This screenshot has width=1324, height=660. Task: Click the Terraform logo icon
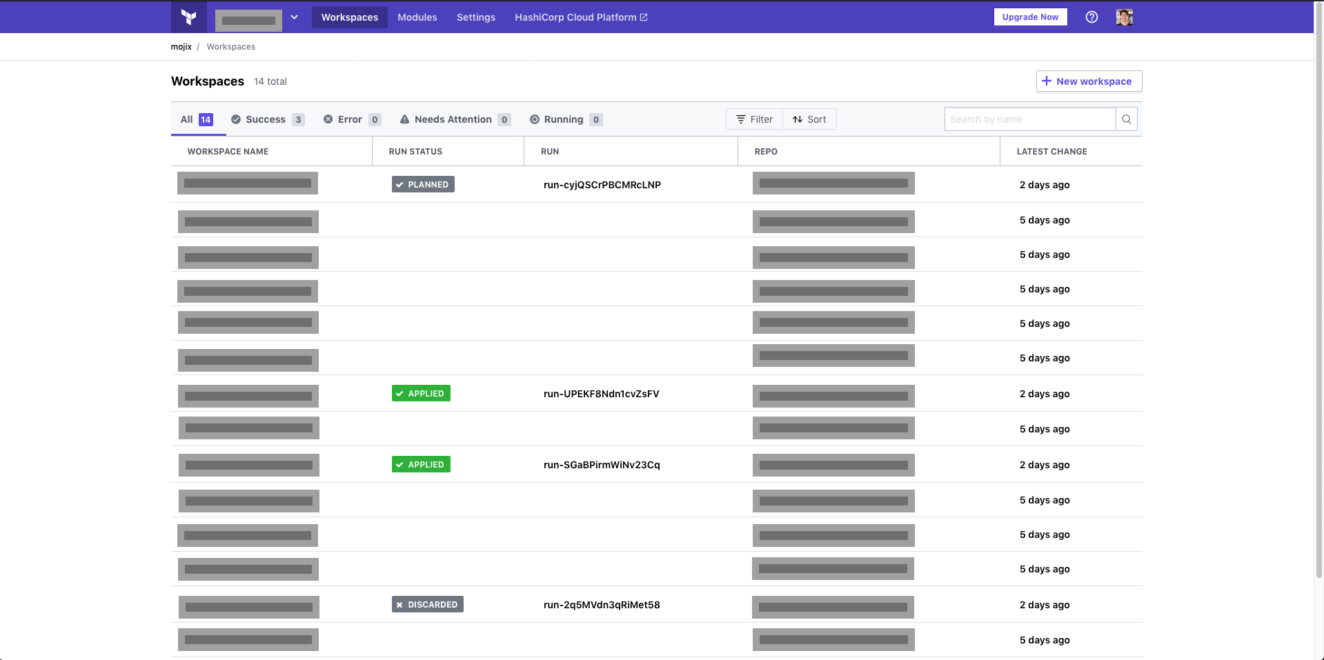coord(188,17)
